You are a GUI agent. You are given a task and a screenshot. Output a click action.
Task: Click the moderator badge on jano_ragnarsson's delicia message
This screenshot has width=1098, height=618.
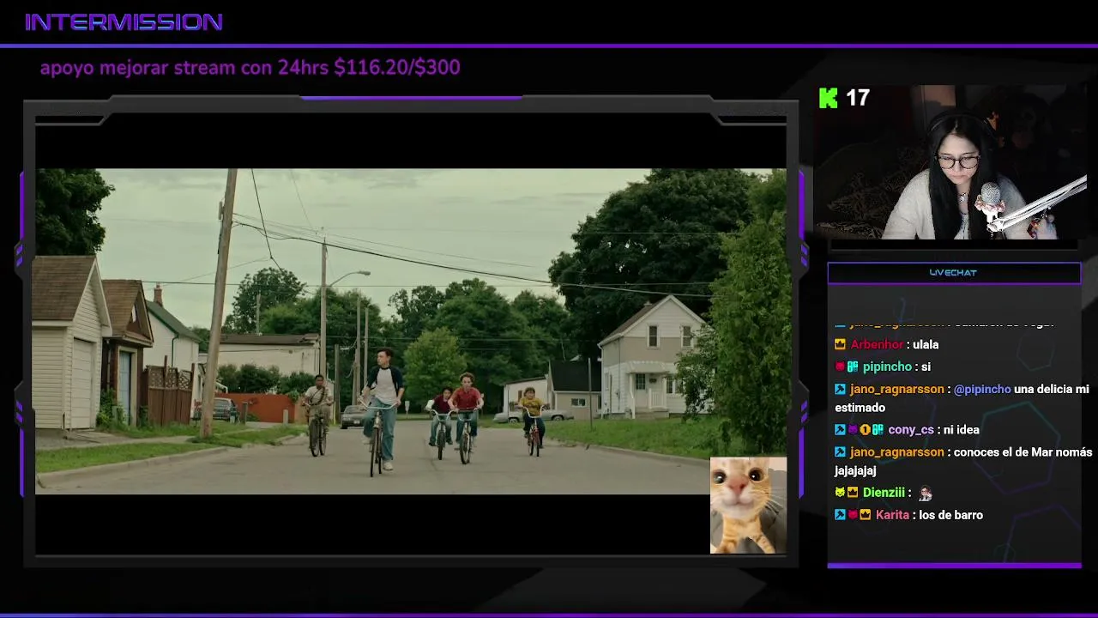pos(840,389)
